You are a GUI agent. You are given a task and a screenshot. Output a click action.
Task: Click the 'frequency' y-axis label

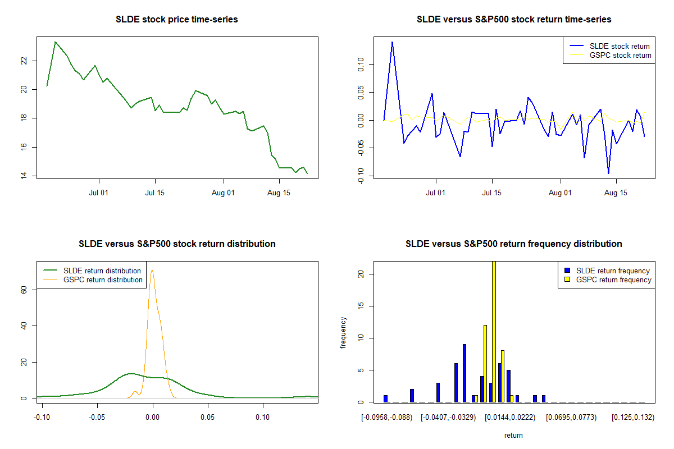click(343, 332)
